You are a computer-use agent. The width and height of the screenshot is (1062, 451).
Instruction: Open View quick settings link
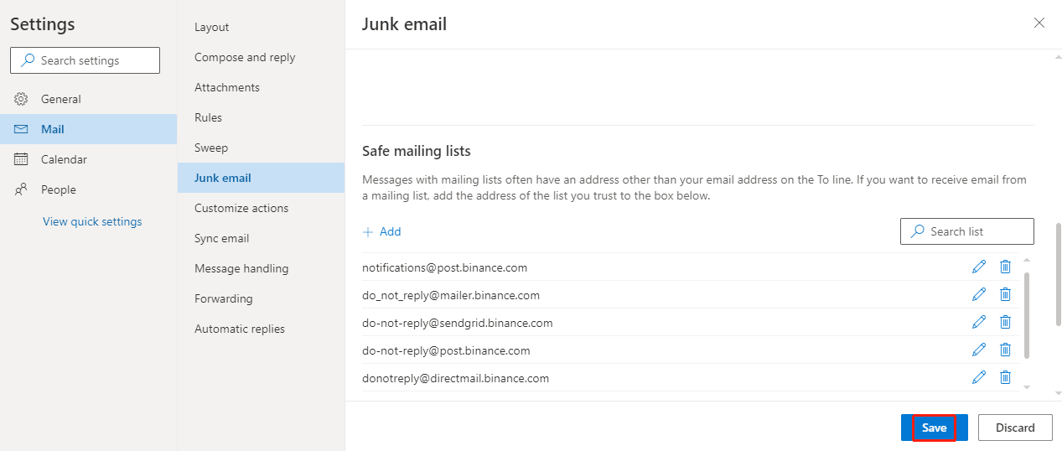pos(92,221)
